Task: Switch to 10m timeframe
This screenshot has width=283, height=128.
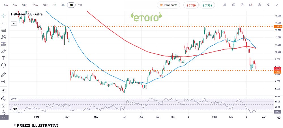Action: [x=25, y=5]
